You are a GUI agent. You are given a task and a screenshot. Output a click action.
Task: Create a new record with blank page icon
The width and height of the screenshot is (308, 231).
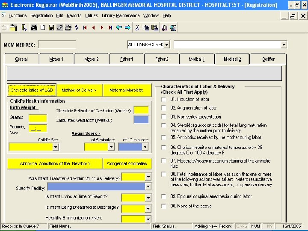(x=43, y=28)
